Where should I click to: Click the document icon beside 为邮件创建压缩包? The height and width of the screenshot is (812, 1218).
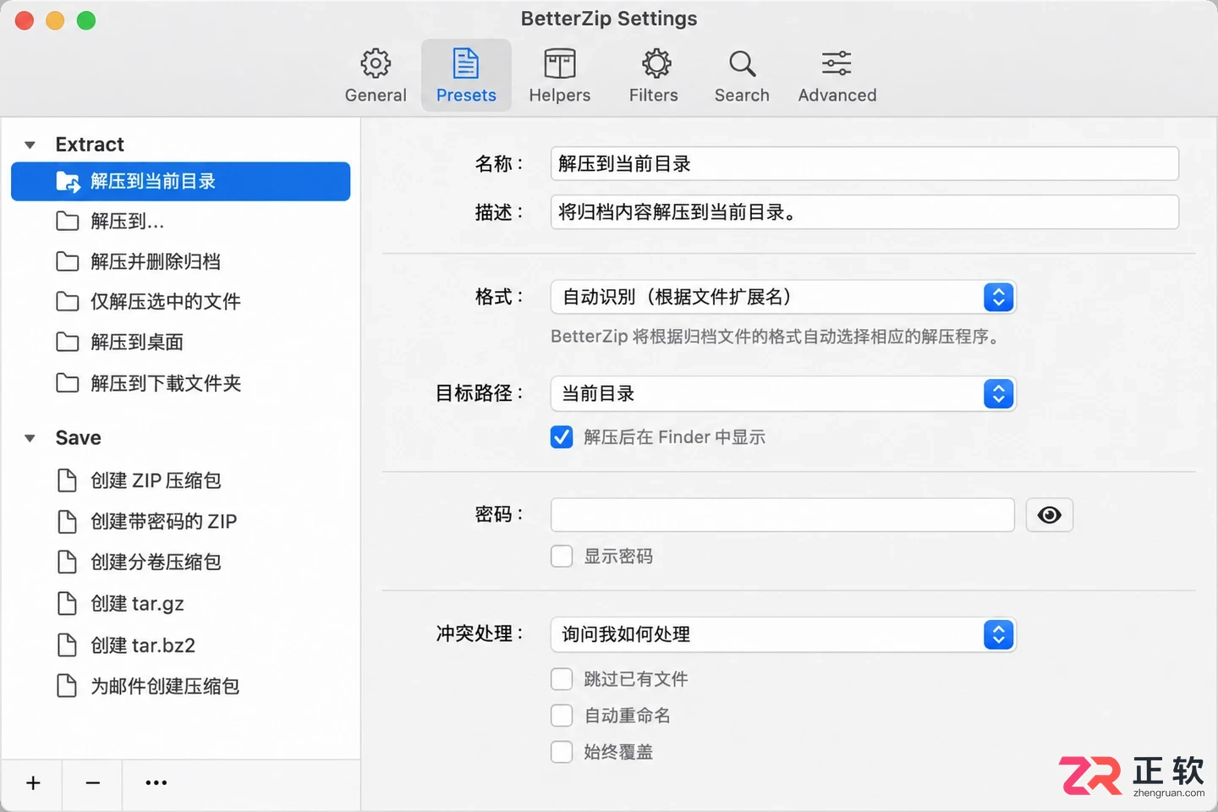coord(67,686)
